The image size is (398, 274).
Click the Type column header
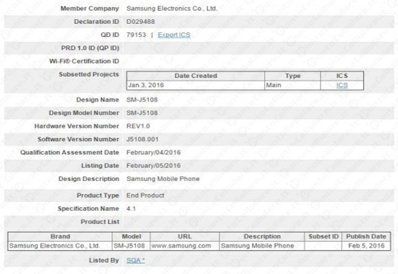(x=292, y=76)
